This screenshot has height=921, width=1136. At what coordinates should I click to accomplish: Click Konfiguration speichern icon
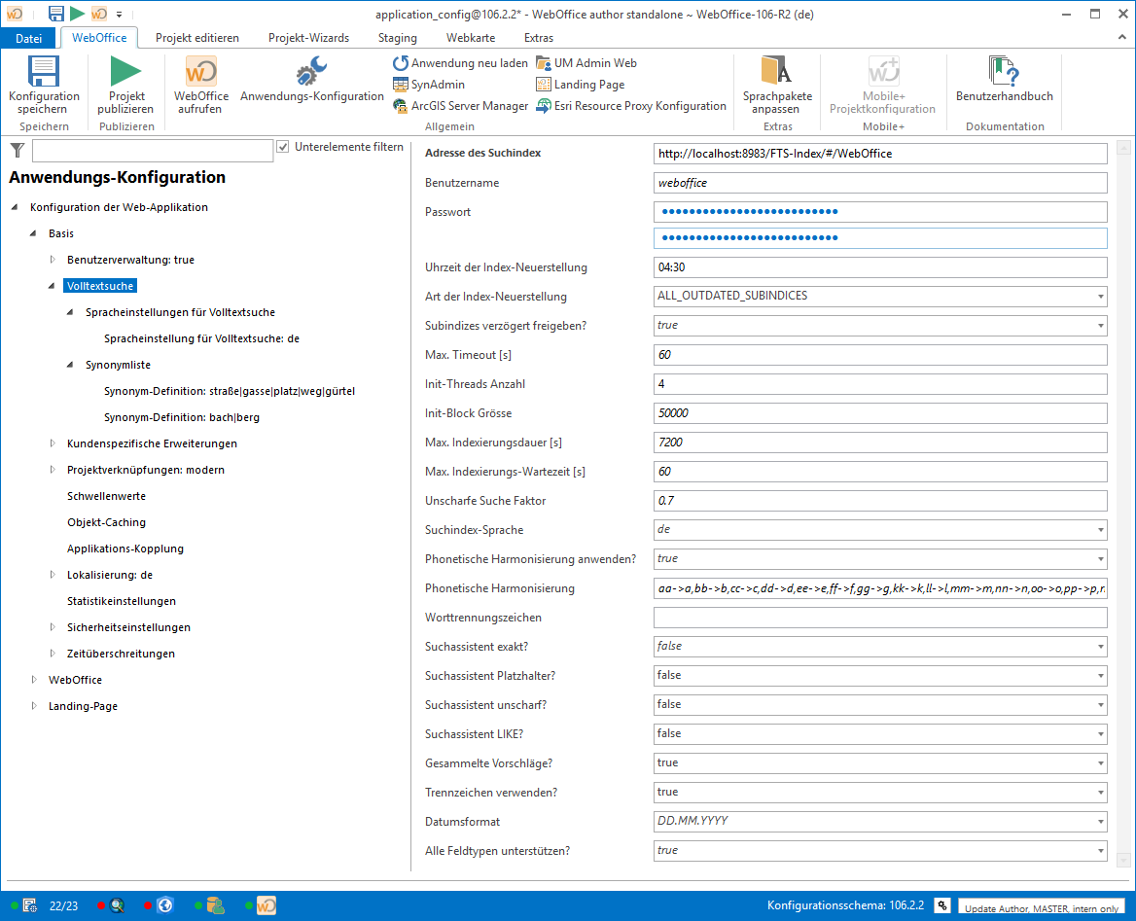pos(44,73)
